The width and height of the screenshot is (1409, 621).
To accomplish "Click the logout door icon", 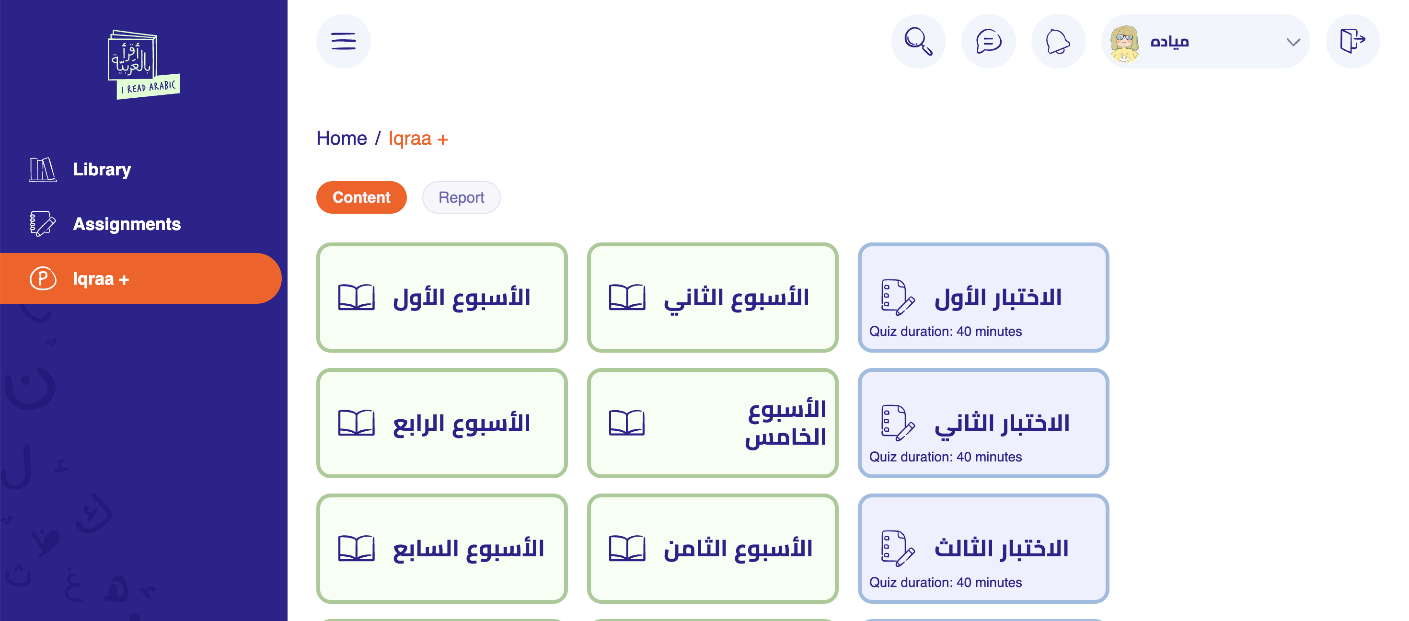I will pos(1352,42).
